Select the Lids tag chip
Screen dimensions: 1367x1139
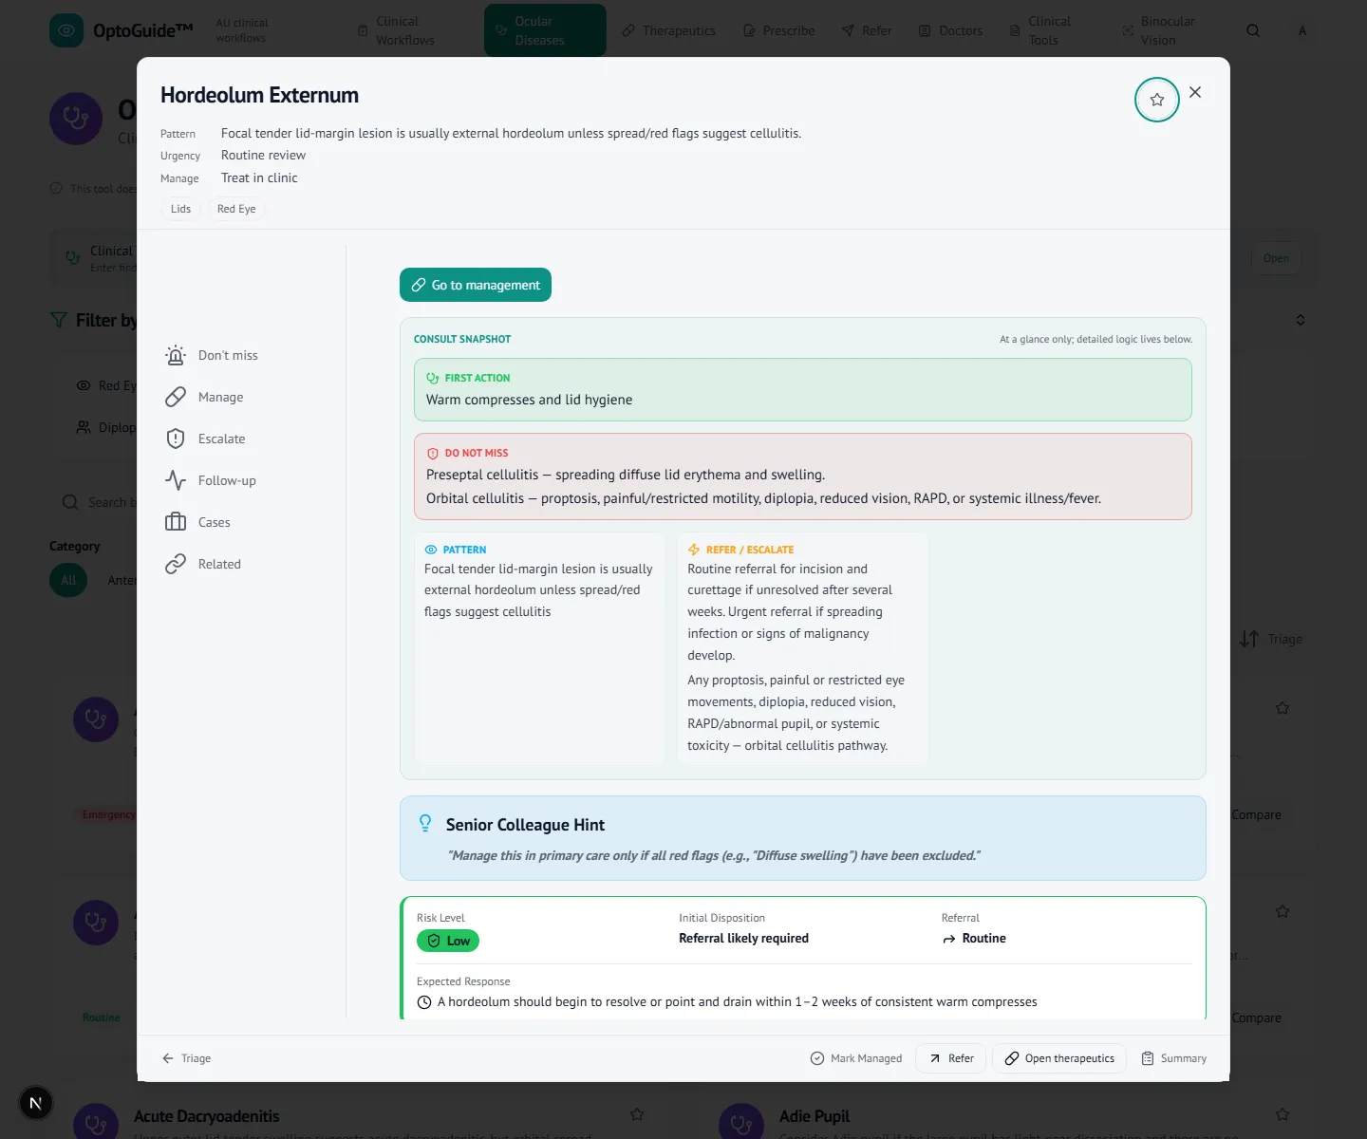click(180, 209)
